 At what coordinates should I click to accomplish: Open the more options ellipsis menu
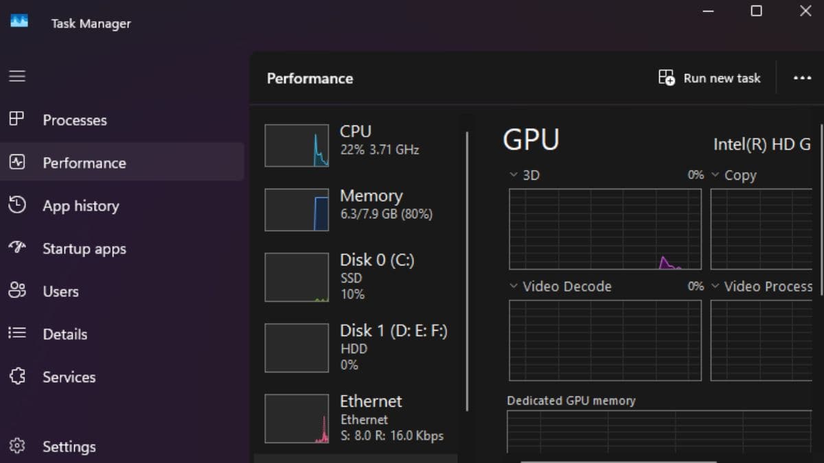click(802, 78)
